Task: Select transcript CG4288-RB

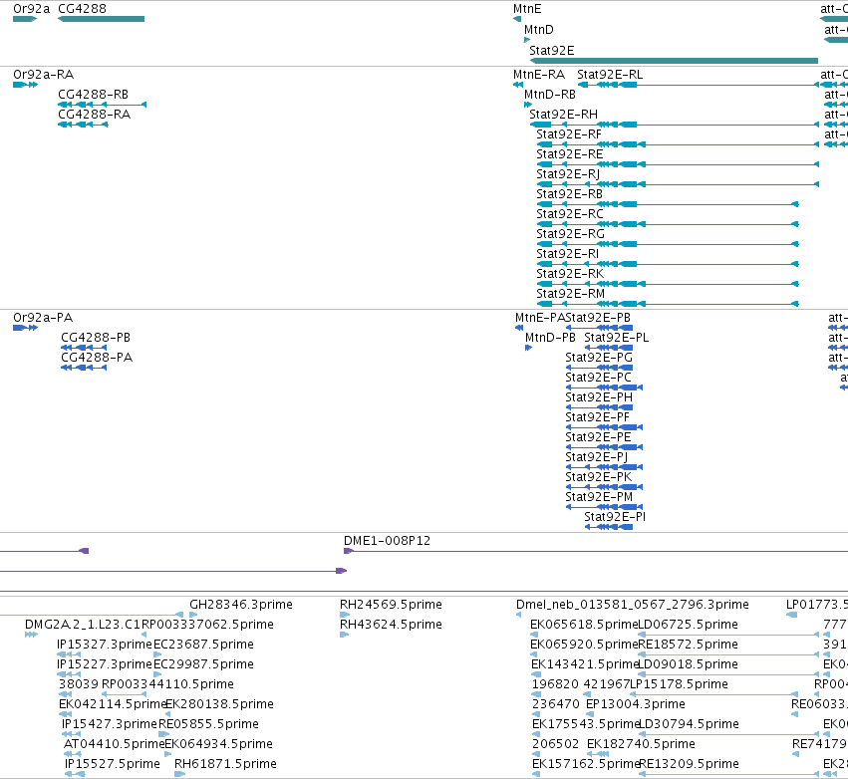Action: [93, 95]
